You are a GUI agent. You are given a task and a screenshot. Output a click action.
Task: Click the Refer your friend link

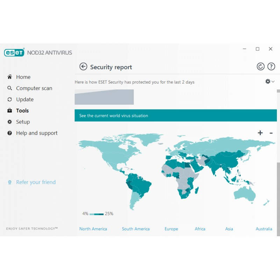pos(36,182)
